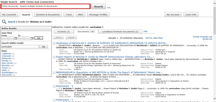Click the View button above results

(x=58, y=37)
